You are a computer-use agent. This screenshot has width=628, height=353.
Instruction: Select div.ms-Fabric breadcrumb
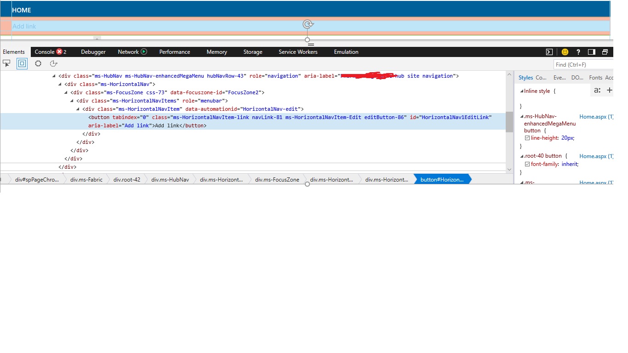tap(86, 179)
